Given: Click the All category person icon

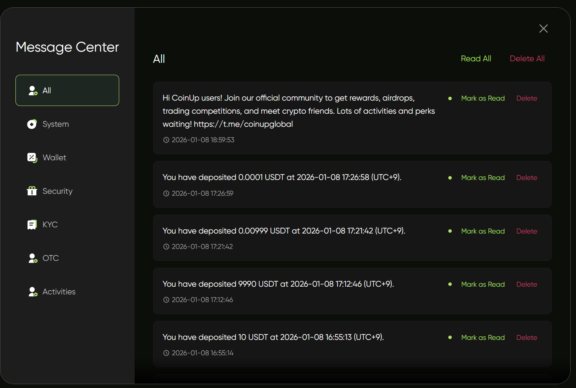Looking at the screenshot, I should point(33,91).
